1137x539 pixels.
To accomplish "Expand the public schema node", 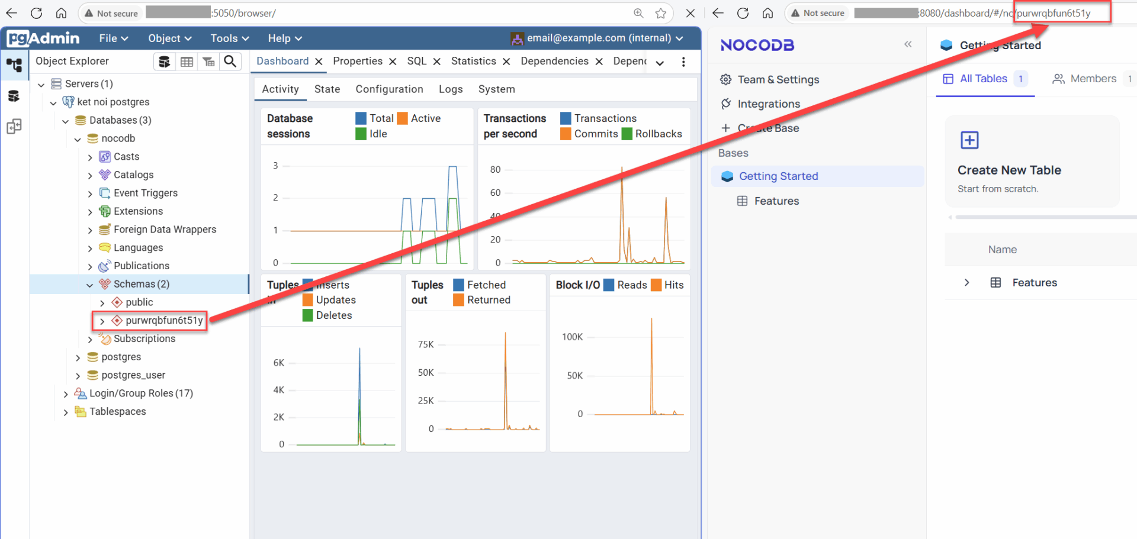I will pos(102,303).
